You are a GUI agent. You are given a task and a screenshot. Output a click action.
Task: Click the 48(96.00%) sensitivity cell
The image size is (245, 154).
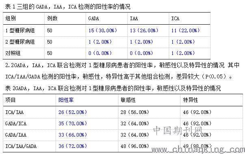(135, 146)
